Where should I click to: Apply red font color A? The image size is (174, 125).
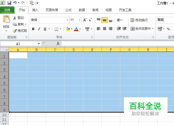[76, 29]
